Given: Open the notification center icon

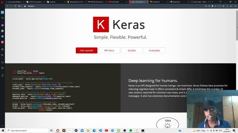Looking at the screenshot, I should pos(234,130).
